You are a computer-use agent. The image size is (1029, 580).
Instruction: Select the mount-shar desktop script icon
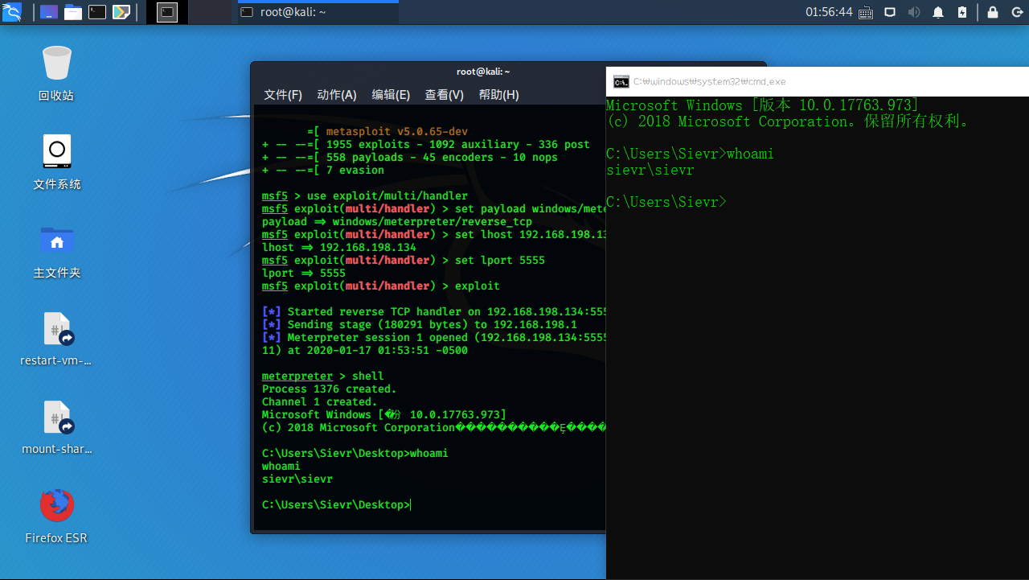[56, 427]
